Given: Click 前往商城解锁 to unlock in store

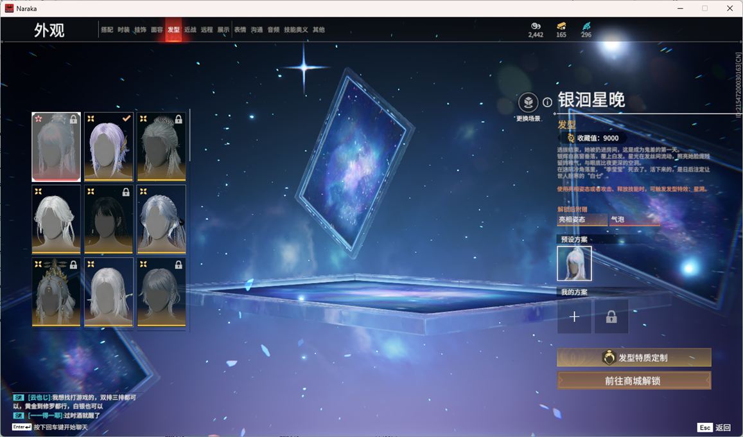Looking at the screenshot, I should pyautogui.click(x=634, y=380).
